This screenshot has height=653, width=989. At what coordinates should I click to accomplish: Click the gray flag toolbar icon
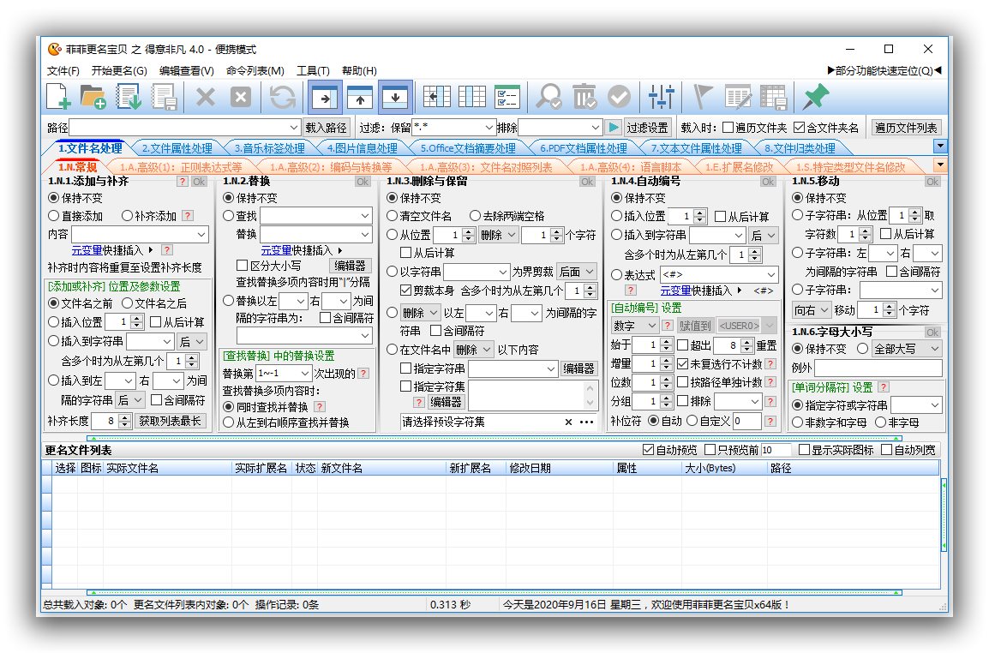(702, 97)
